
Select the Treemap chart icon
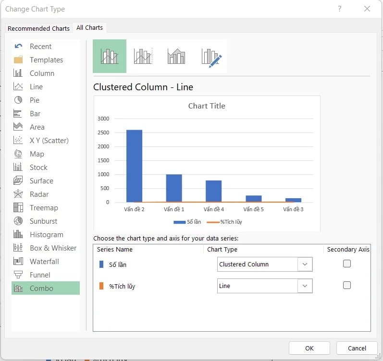click(18, 208)
